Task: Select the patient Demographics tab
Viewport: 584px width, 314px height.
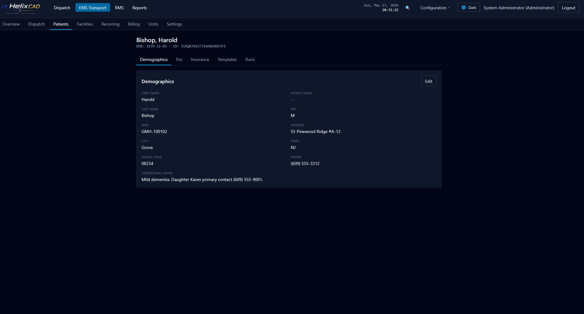Action: click(x=154, y=59)
